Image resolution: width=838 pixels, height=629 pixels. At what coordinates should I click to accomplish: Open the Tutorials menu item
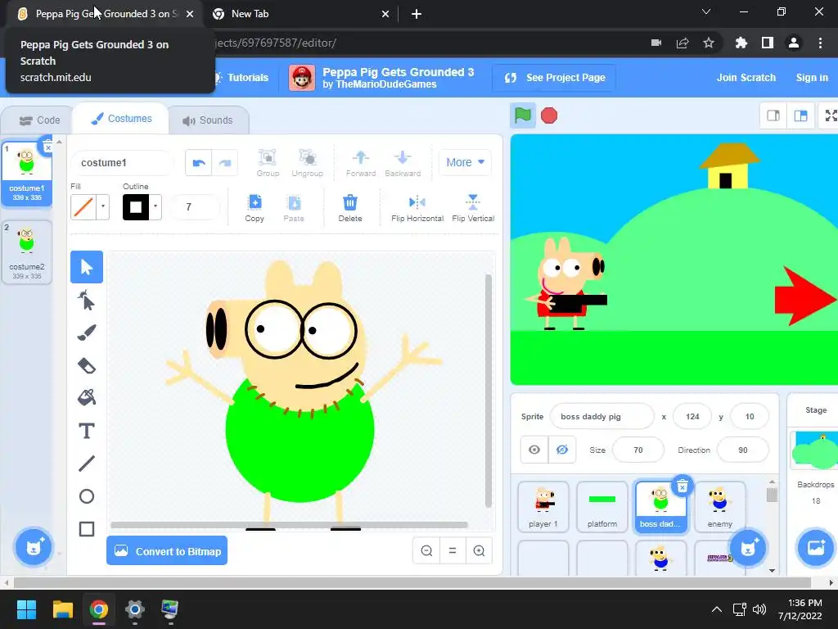(x=241, y=78)
